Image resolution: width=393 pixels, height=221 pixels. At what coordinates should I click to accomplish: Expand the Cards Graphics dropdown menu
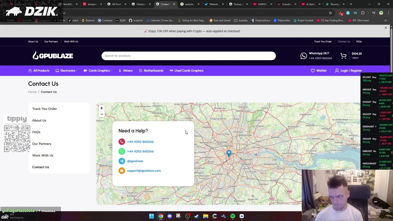(x=98, y=71)
